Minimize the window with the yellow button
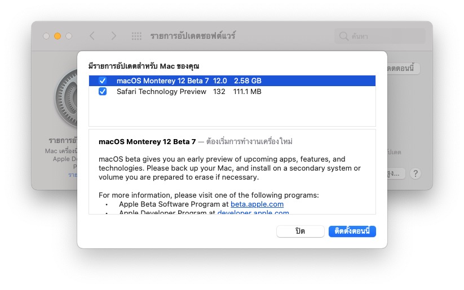 coord(58,36)
